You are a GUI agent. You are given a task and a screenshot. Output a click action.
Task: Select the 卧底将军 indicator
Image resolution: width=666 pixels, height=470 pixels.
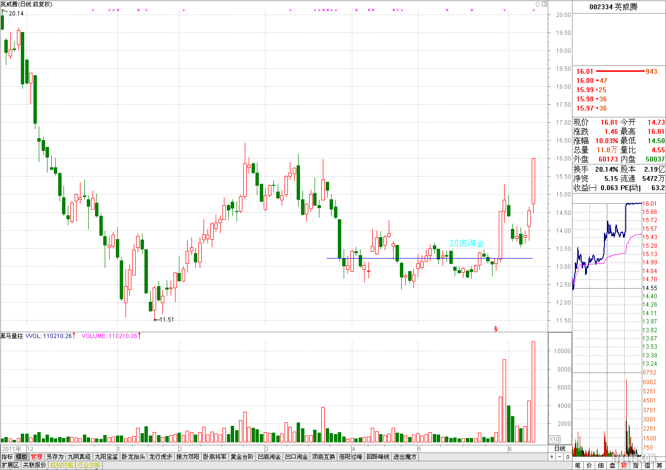pyautogui.click(x=215, y=457)
